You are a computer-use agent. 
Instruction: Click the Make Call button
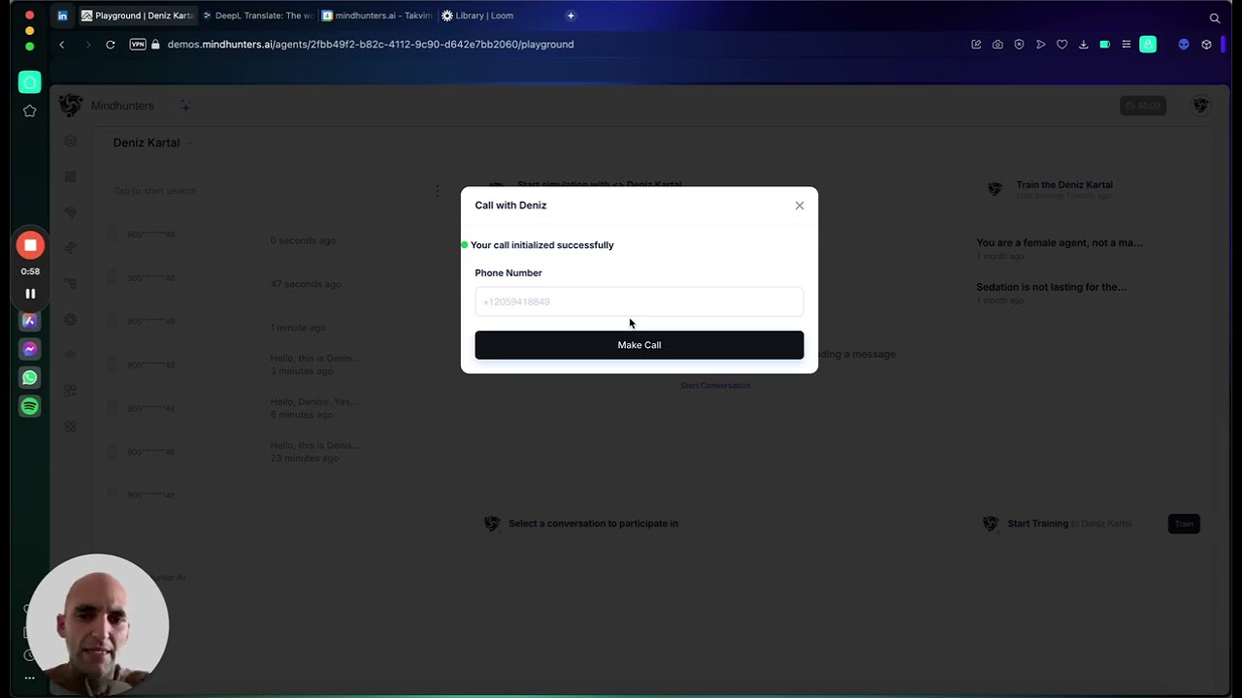click(x=638, y=345)
